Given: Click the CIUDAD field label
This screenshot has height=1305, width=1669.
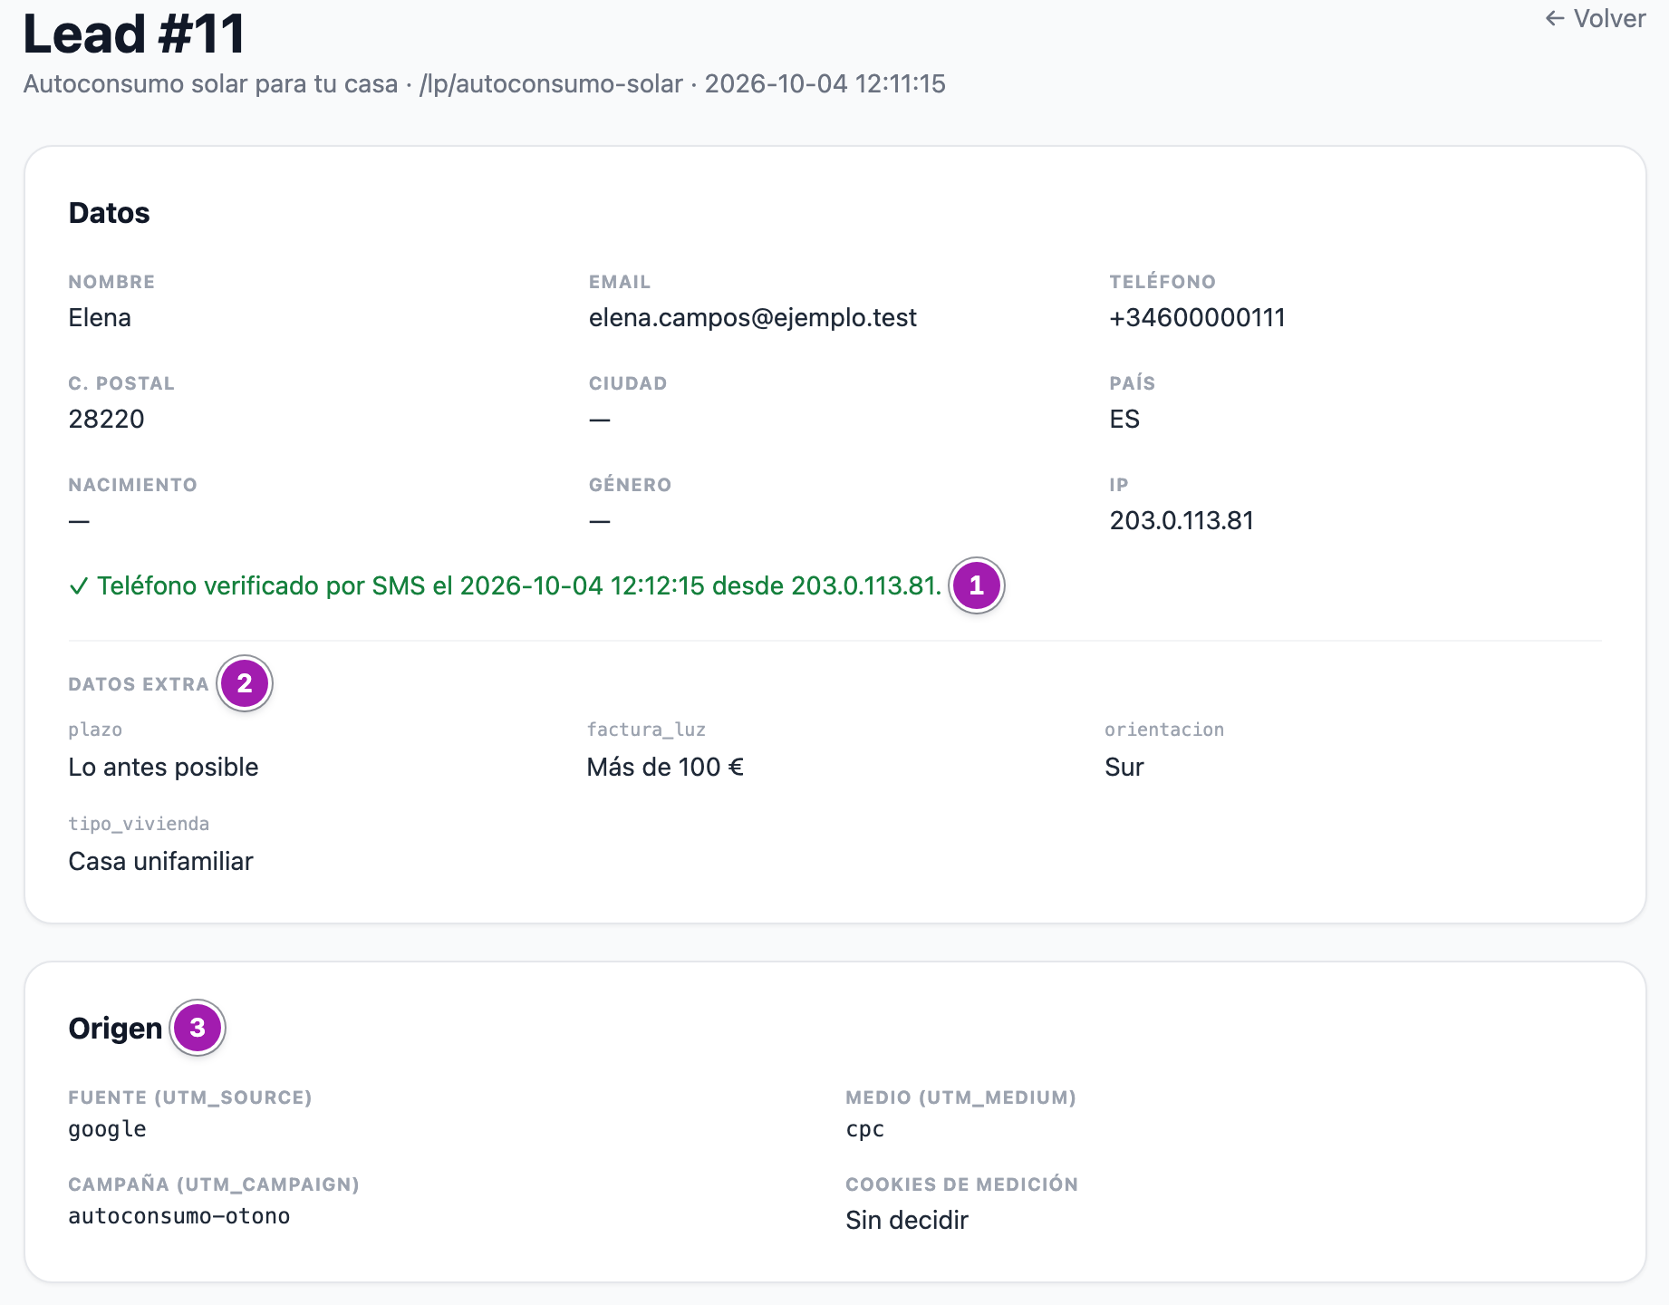Looking at the screenshot, I should click(x=628, y=383).
